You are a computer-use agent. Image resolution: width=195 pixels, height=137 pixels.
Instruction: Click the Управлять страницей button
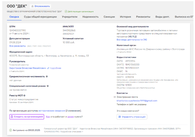pyautogui.click(x=132, y=117)
